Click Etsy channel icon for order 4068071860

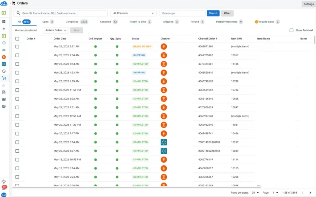point(164,46)
